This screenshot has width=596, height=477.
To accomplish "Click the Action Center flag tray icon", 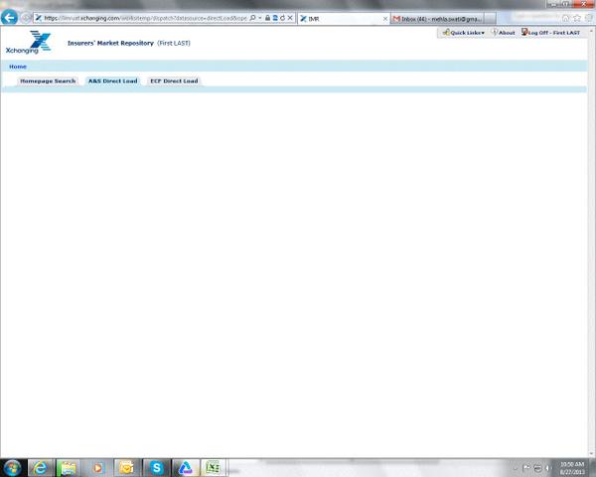I will click(526, 468).
